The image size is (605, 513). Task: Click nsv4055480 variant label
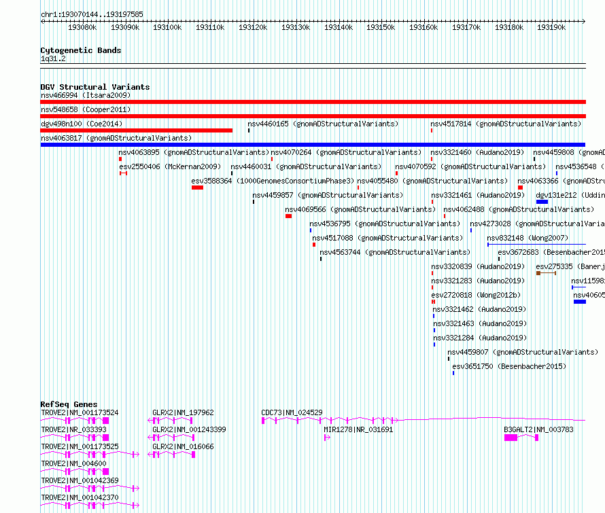pos(432,181)
